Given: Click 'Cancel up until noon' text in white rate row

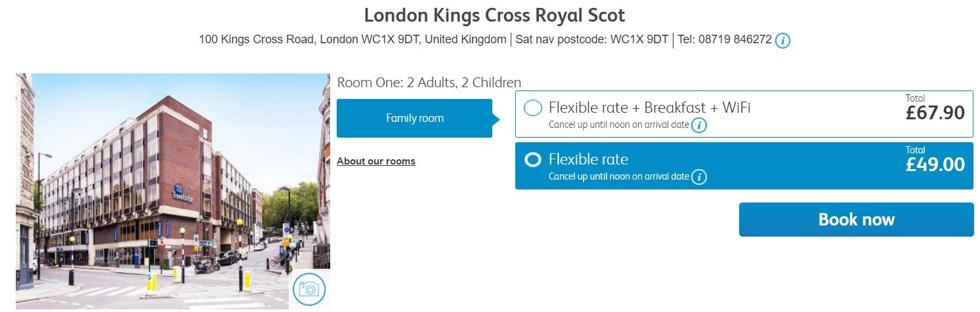Looking at the screenshot, I should (x=619, y=125).
